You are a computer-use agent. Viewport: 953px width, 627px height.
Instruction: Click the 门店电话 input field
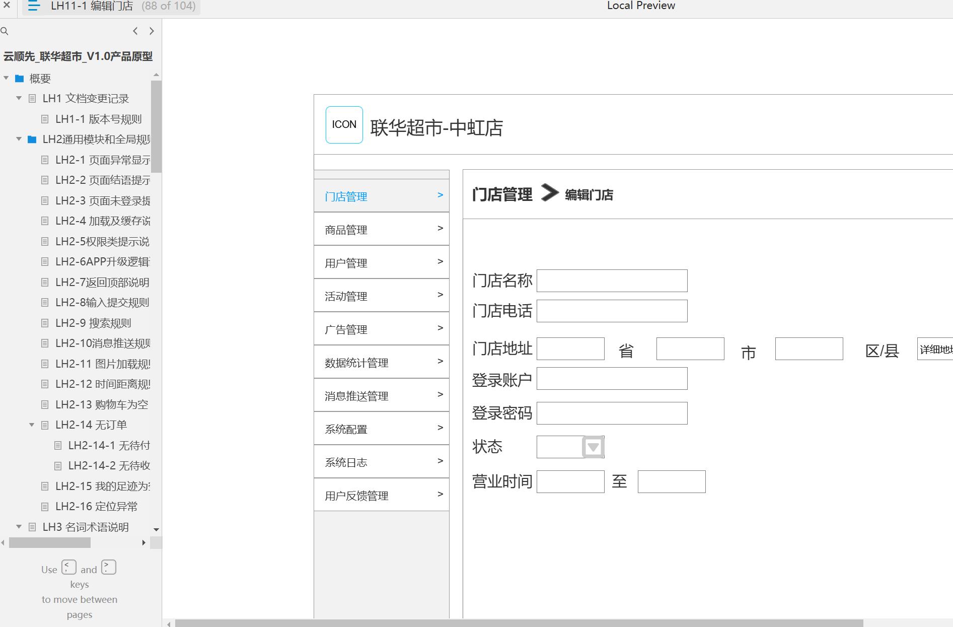pos(612,311)
